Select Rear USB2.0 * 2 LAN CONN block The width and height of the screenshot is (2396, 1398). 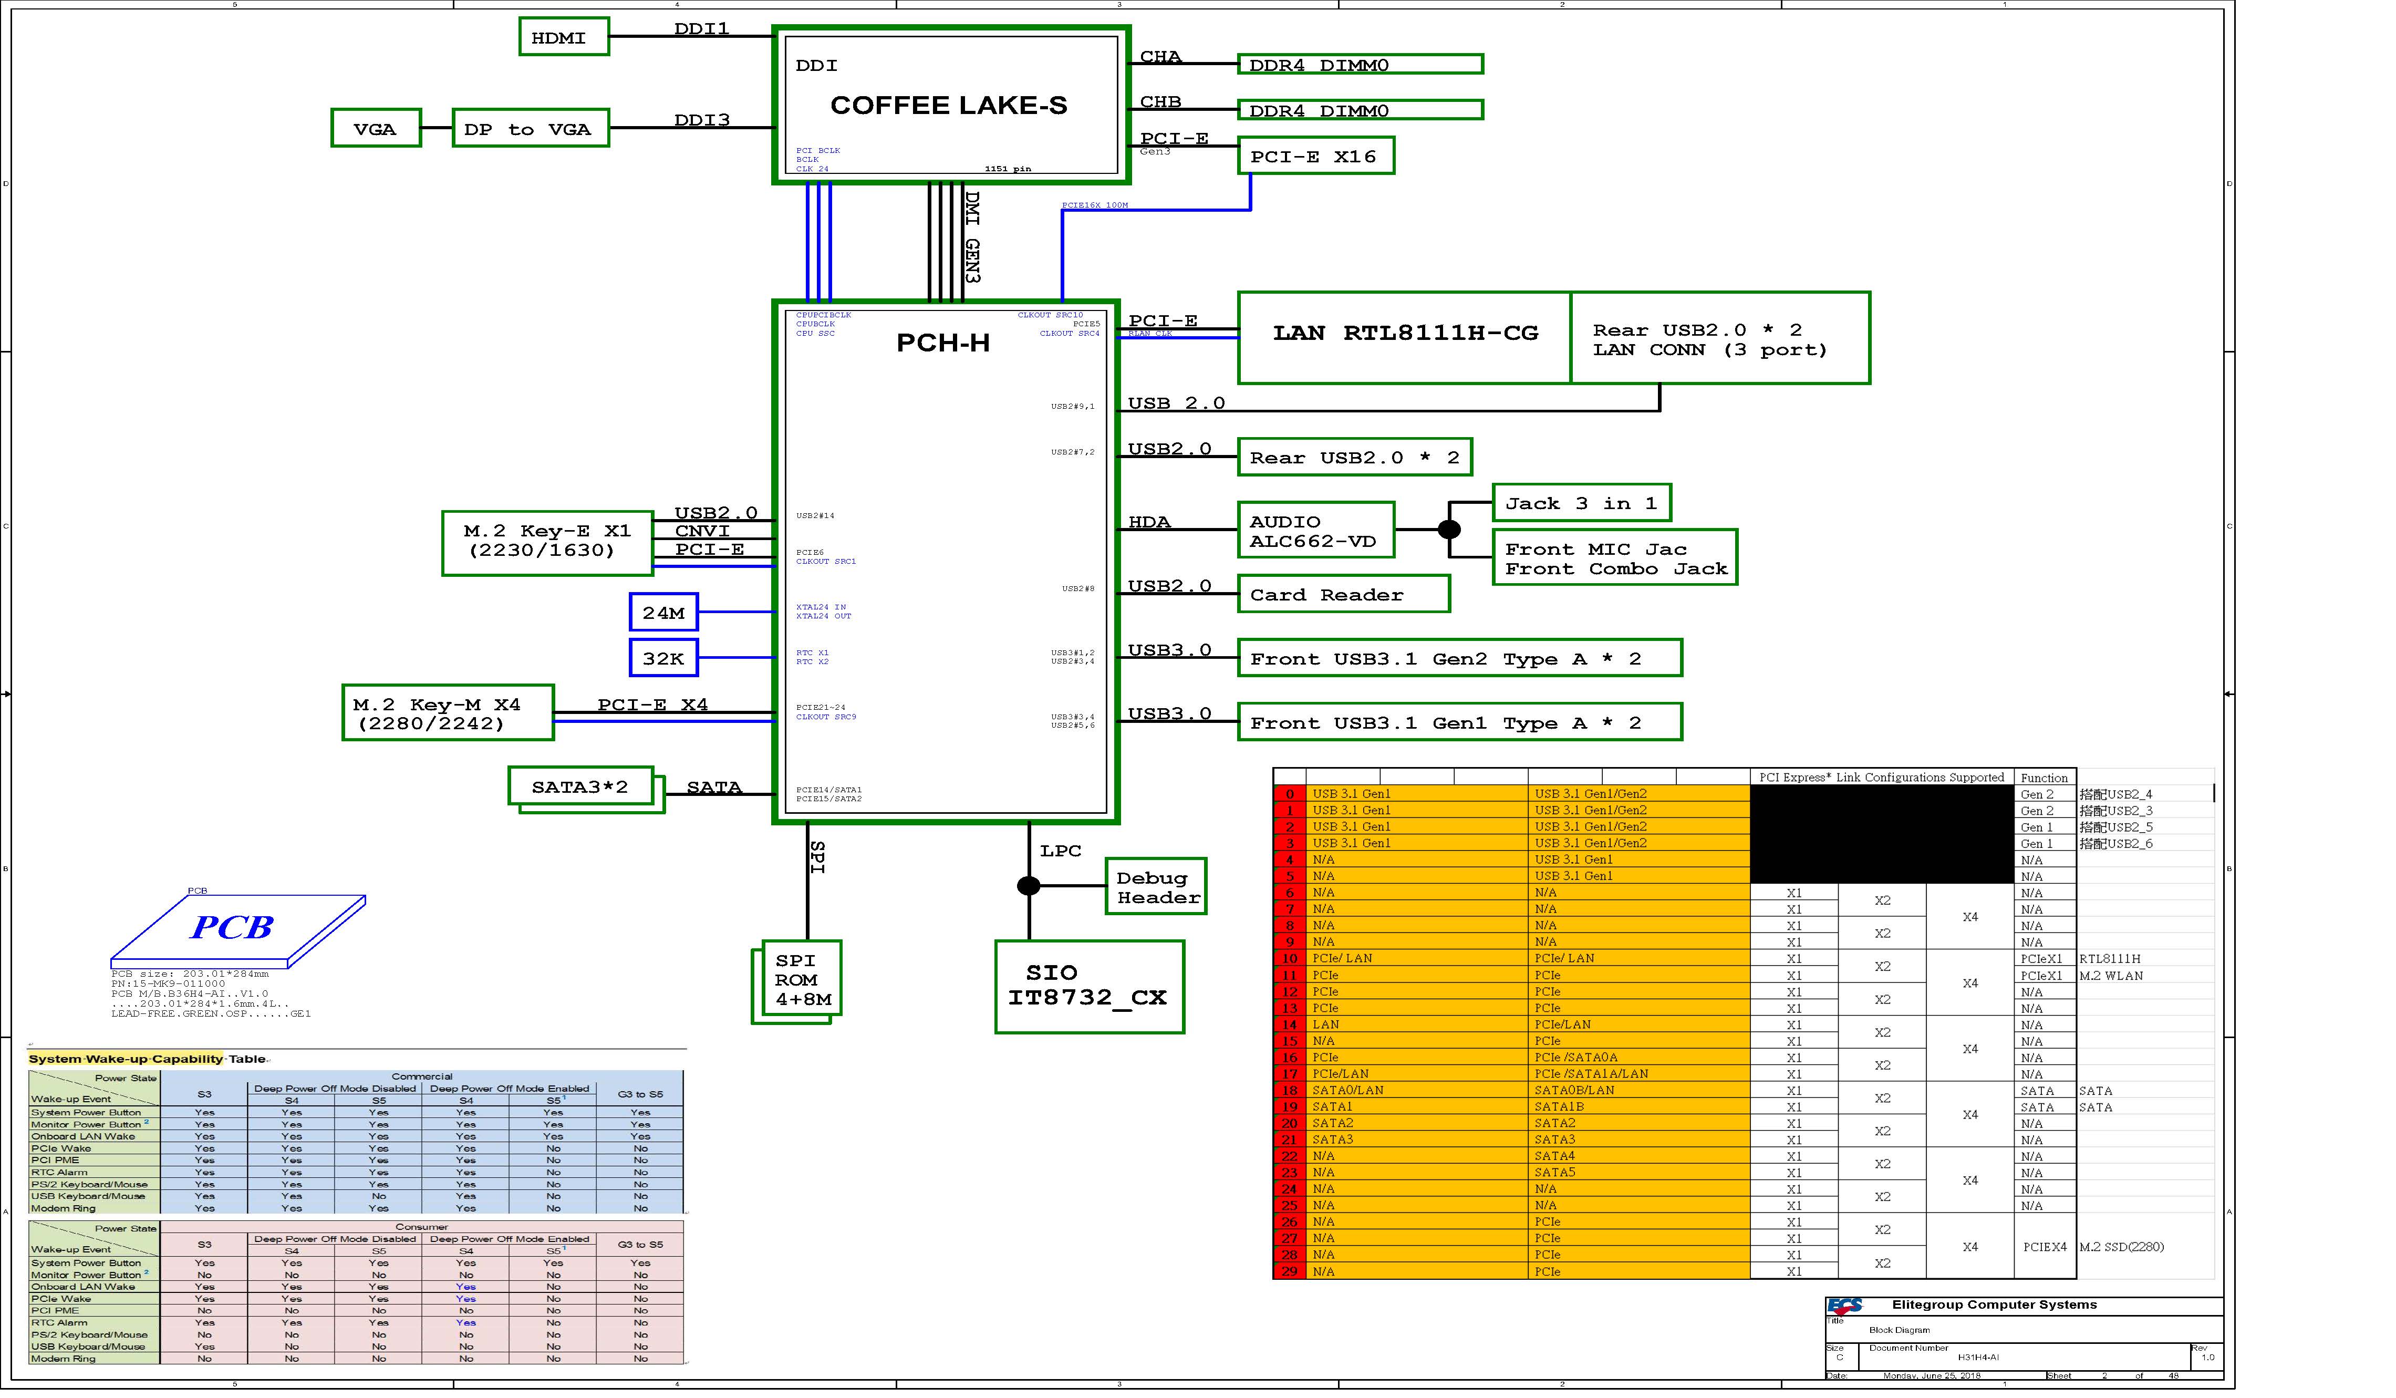(x=1719, y=338)
